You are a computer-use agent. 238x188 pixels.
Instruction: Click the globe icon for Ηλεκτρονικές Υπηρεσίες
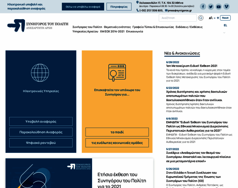pos(40,73)
